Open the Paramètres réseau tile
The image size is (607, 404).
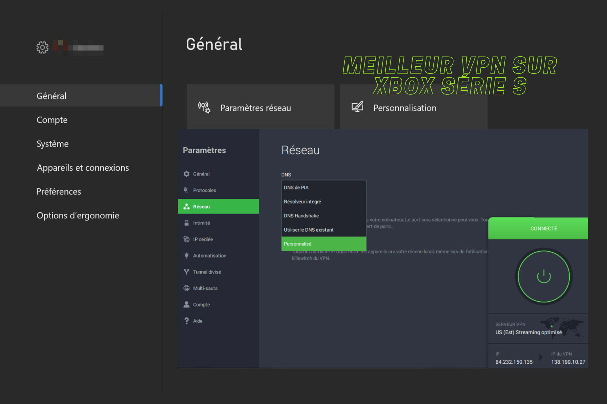pos(261,107)
